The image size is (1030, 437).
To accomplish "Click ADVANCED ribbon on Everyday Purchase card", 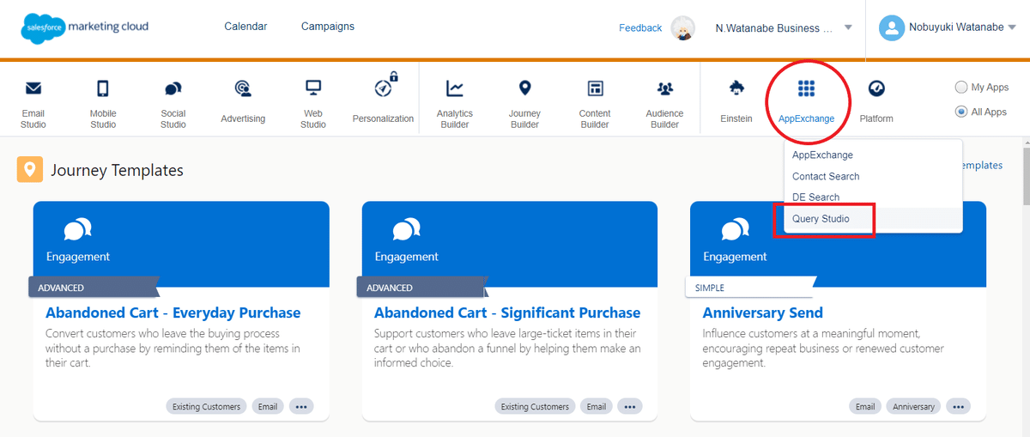I will (x=93, y=288).
